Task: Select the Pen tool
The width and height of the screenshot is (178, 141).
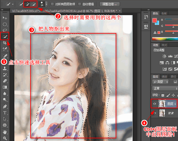Action: click(5, 106)
